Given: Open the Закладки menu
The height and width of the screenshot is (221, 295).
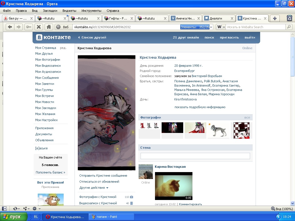Looking at the screenshot, I should tap(50, 11).
